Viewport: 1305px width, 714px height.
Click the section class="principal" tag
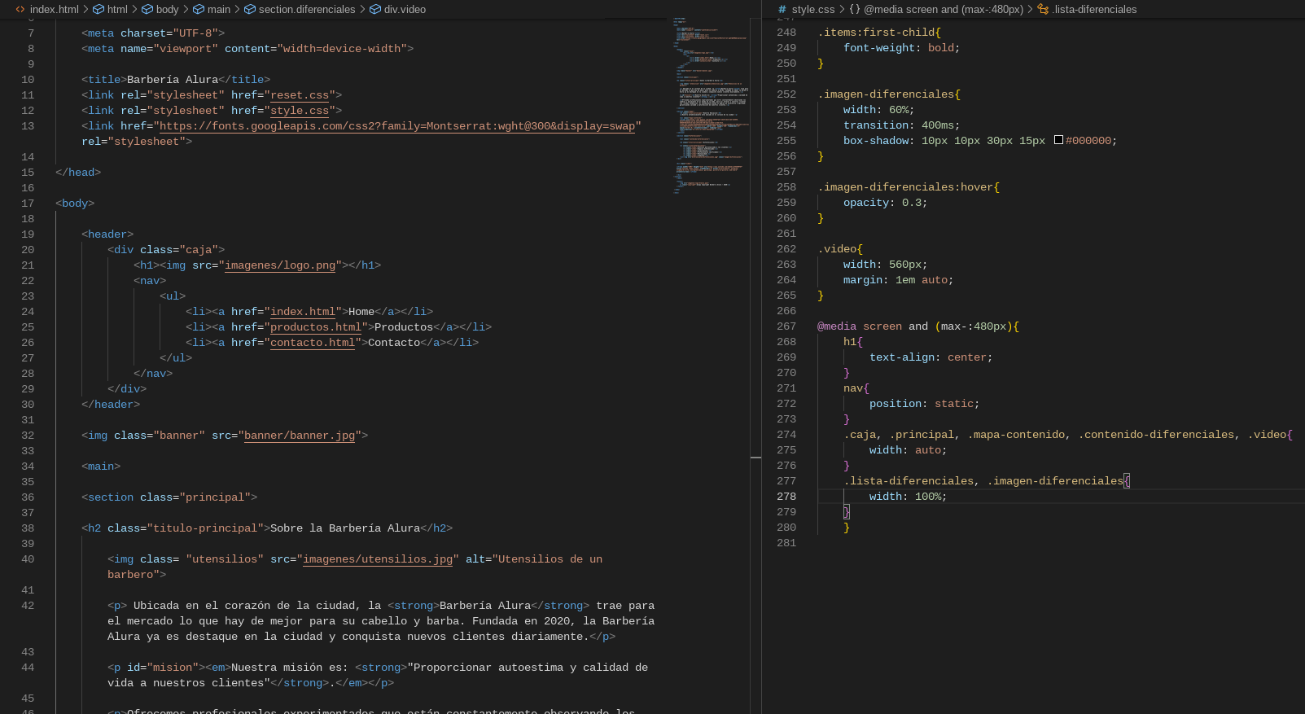point(169,497)
